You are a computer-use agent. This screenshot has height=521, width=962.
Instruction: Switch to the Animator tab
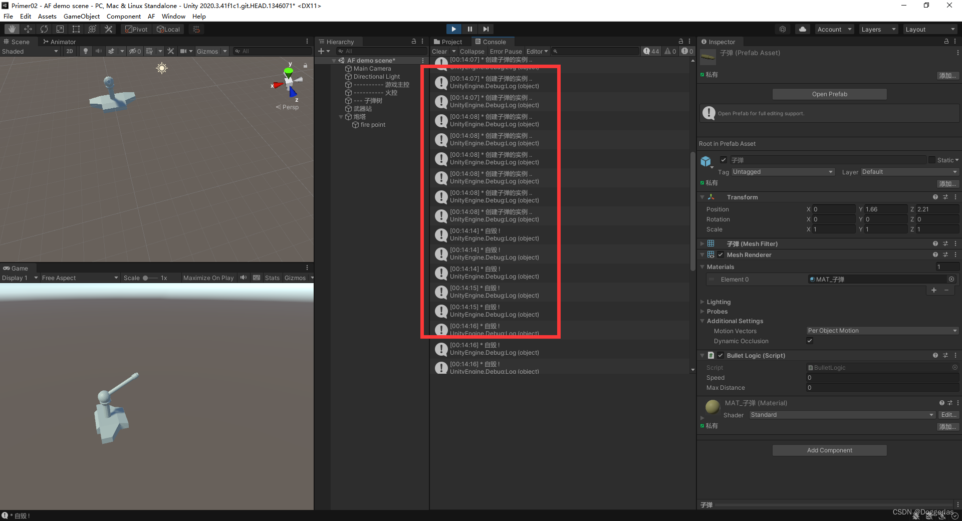[59, 42]
